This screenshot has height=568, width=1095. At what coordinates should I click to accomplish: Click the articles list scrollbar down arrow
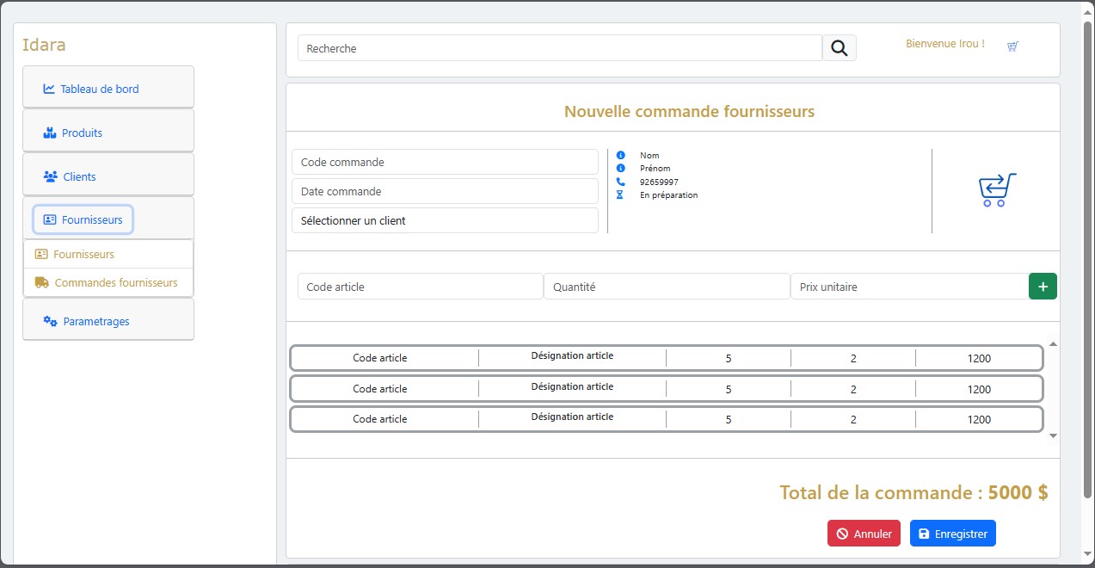pos(1053,435)
